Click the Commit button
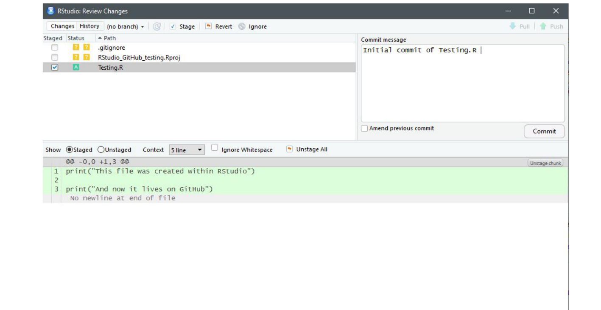Image resolution: width=601 pixels, height=310 pixels. point(544,131)
